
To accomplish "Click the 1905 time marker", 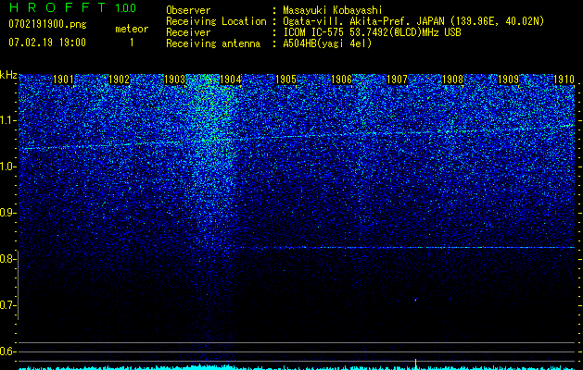I will pos(285,80).
